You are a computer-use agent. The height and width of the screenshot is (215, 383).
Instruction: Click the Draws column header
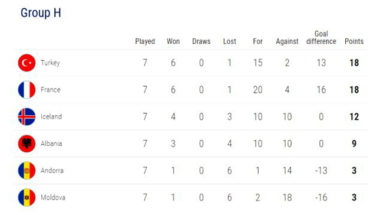(x=202, y=41)
